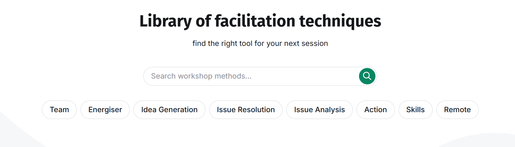515x147 pixels.
Task: Choose the Idea Generation filter
Action: [169, 110]
